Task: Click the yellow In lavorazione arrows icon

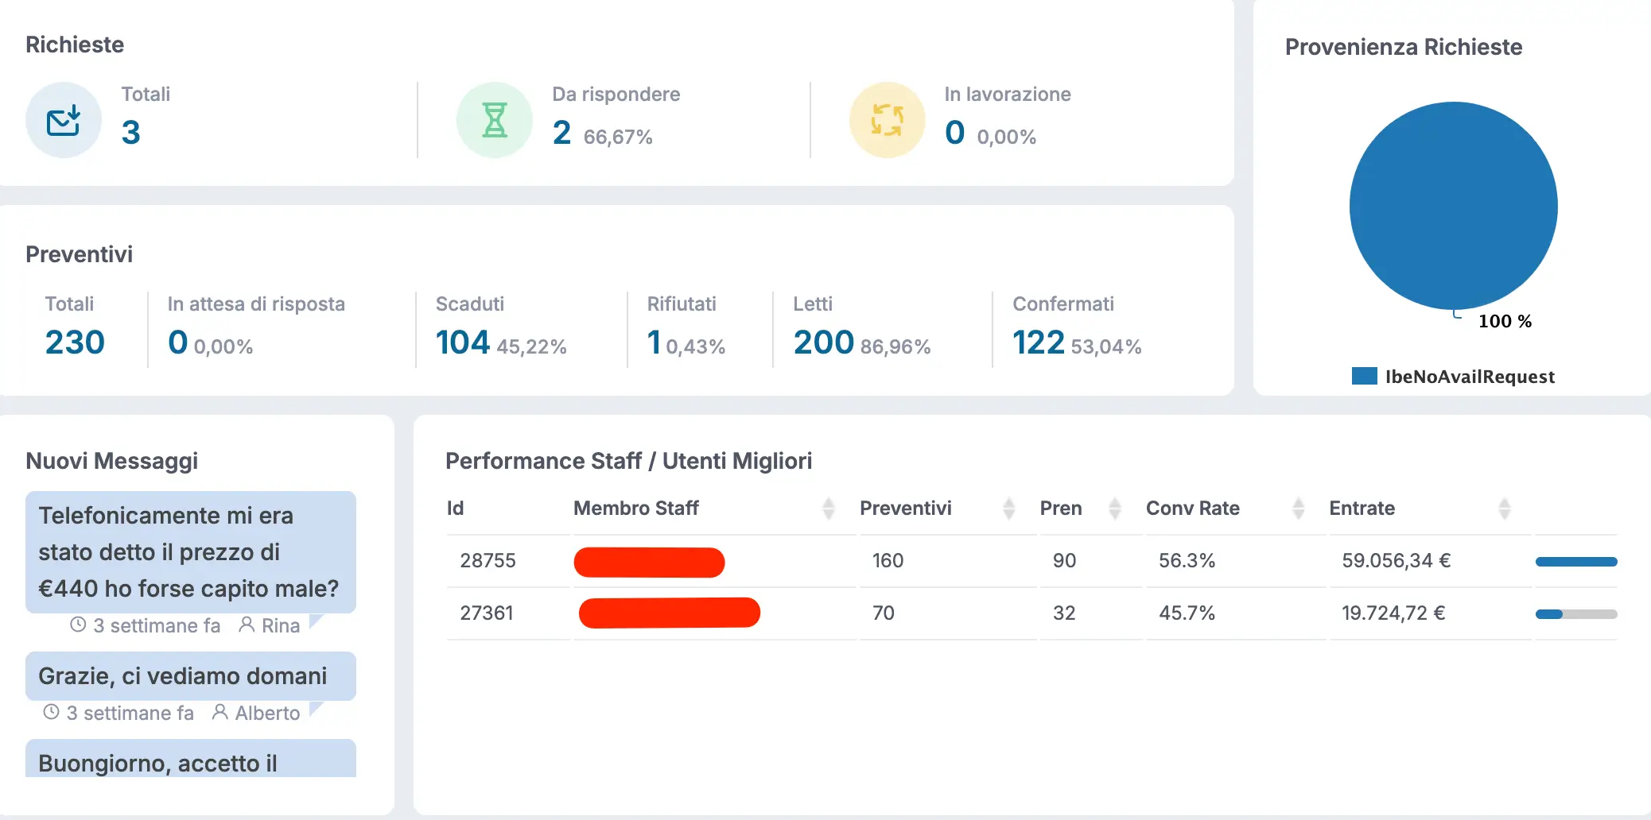Action: tap(887, 120)
